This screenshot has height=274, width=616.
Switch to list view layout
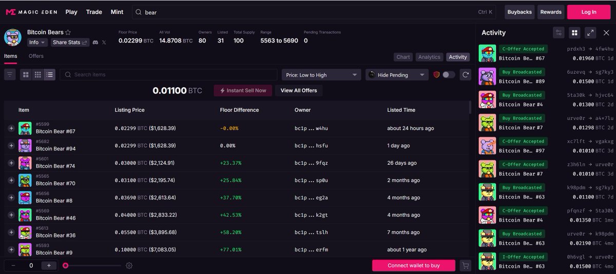(49, 75)
